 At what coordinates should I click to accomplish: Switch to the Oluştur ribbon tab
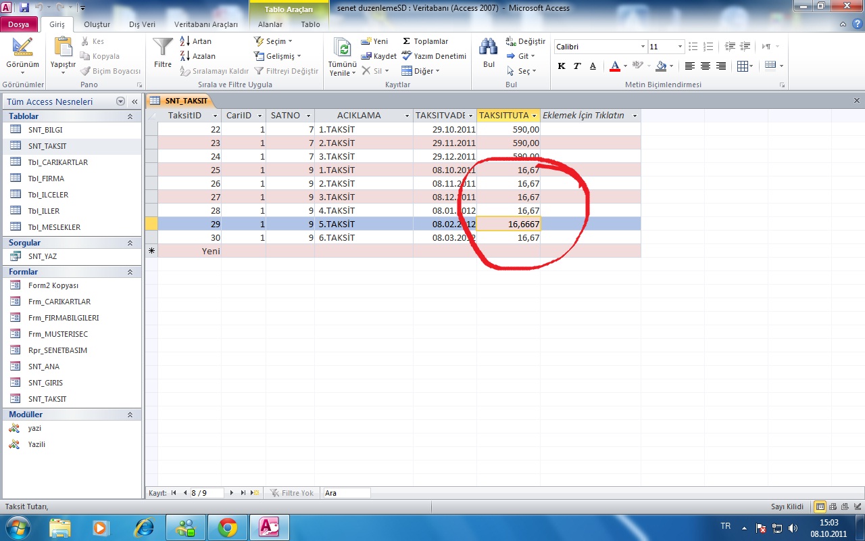pos(97,24)
